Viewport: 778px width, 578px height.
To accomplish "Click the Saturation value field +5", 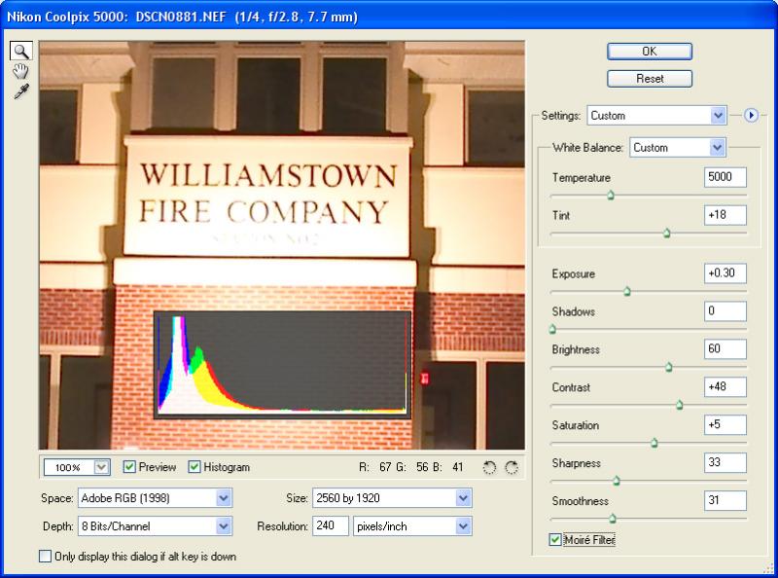I will pyautogui.click(x=725, y=425).
